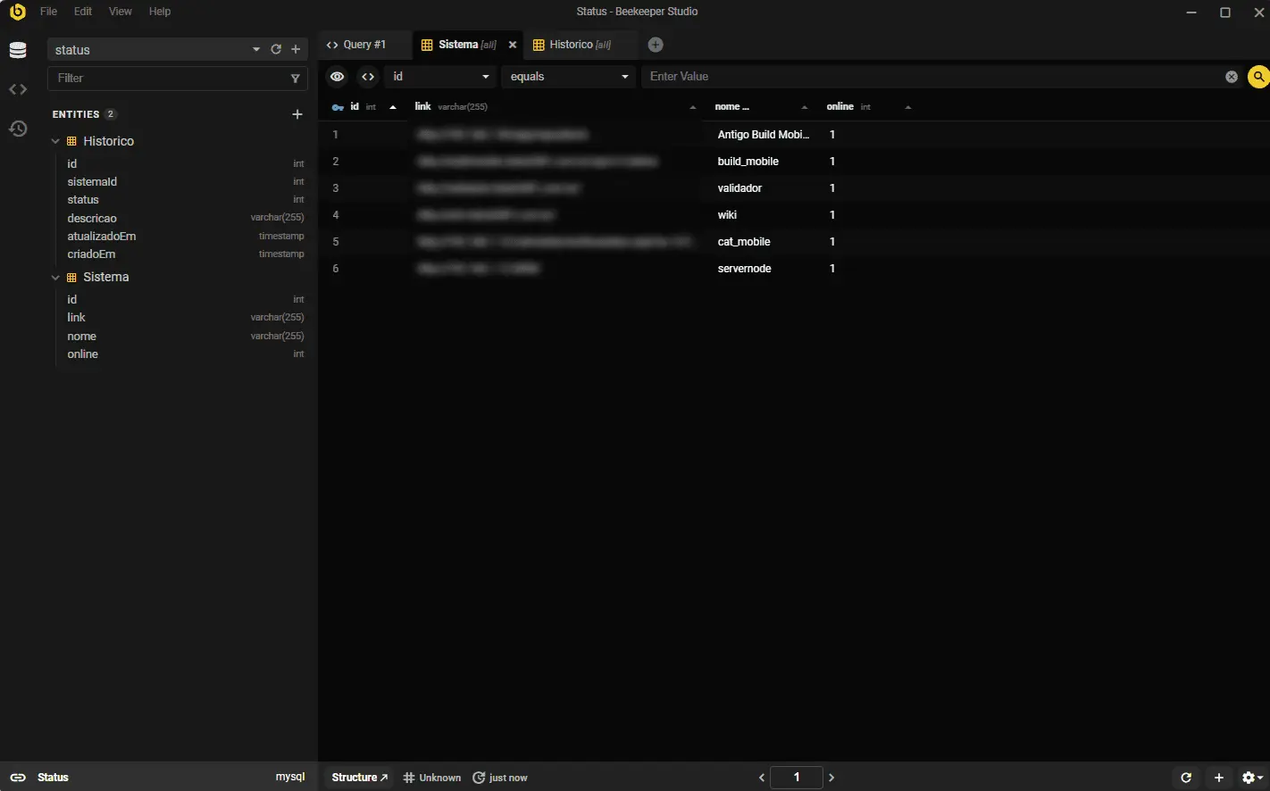
Task: Click the primary key icon on id column
Action: pyautogui.click(x=338, y=107)
